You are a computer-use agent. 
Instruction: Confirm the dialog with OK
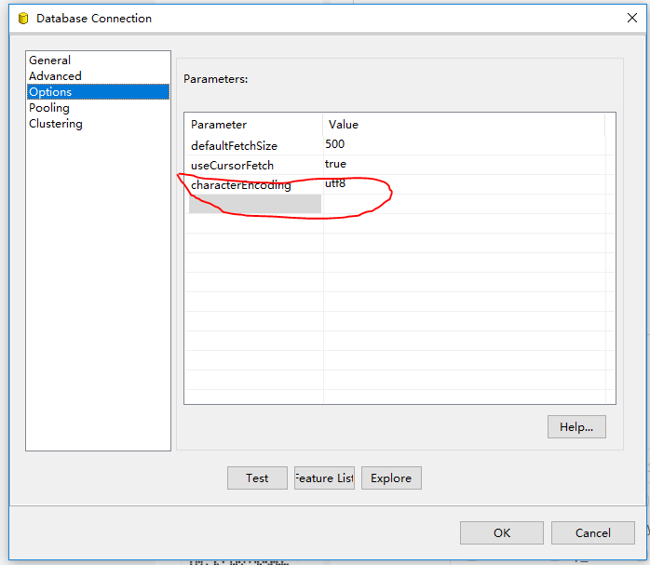click(x=502, y=532)
